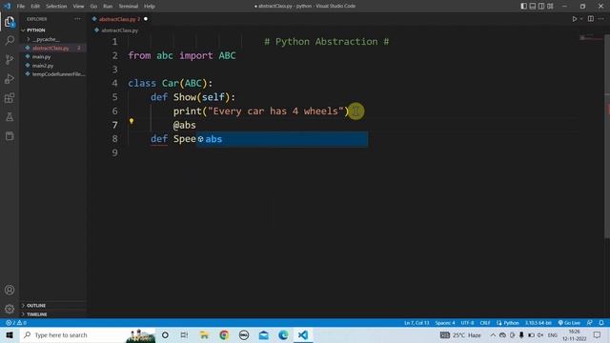Open the View menu
The width and height of the screenshot is (610, 343).
(x=78, y=7)
